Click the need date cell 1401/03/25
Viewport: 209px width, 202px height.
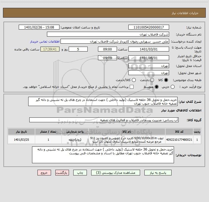coord(21,140)
